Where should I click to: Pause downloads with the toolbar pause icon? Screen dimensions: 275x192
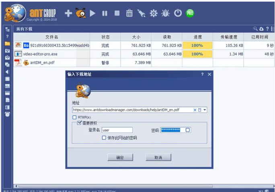(105, 13)
